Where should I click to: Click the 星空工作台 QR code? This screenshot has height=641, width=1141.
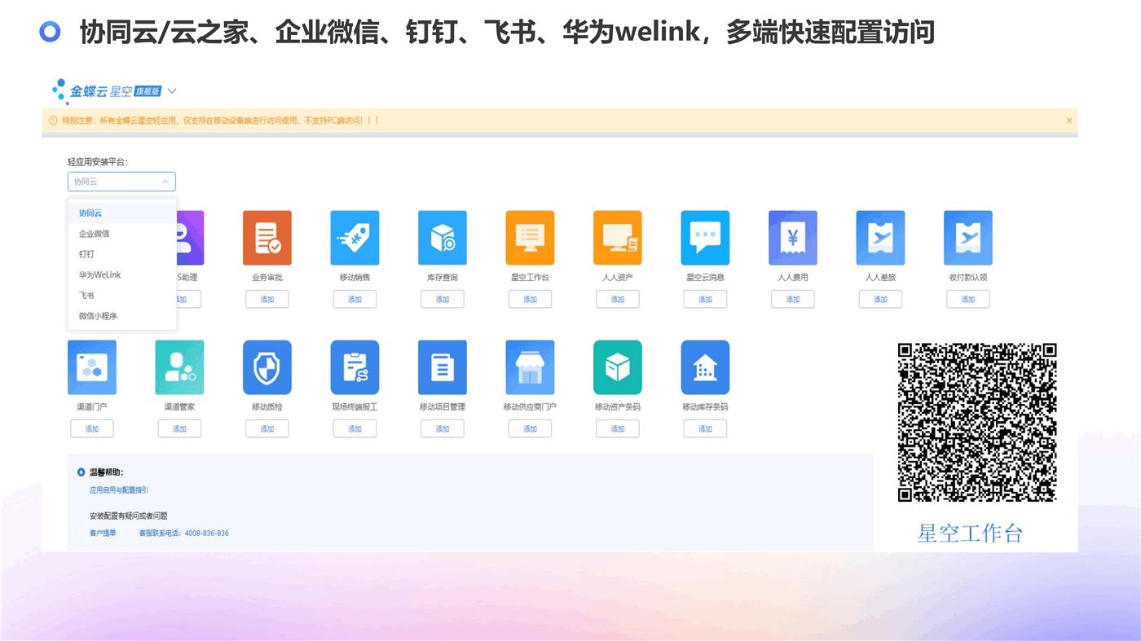pos(977,422)
